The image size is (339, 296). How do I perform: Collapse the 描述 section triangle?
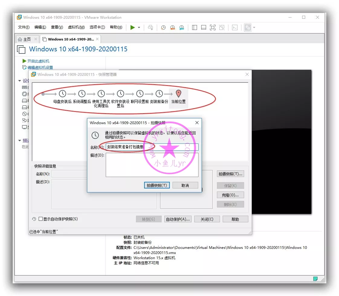20,141
